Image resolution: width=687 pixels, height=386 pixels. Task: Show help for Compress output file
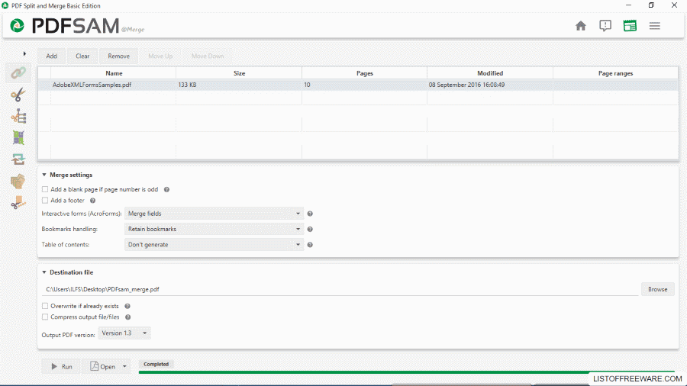(x=128, y=317)
